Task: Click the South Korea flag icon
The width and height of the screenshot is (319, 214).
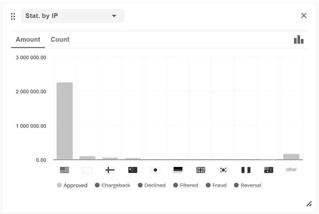Action: point(223,170)
